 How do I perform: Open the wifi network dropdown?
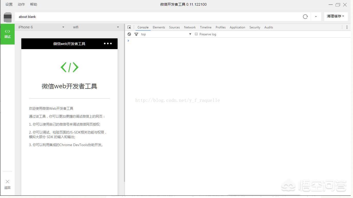click(x=96, y=27)
